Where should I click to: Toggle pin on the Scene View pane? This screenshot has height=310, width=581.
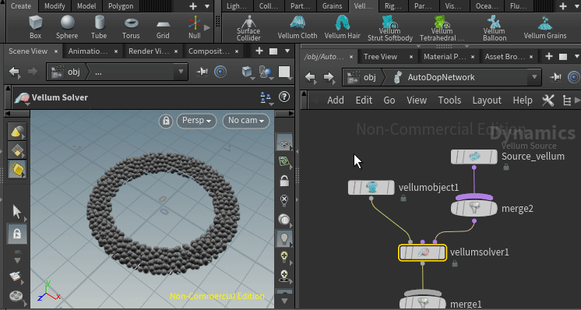pos(202,72)
